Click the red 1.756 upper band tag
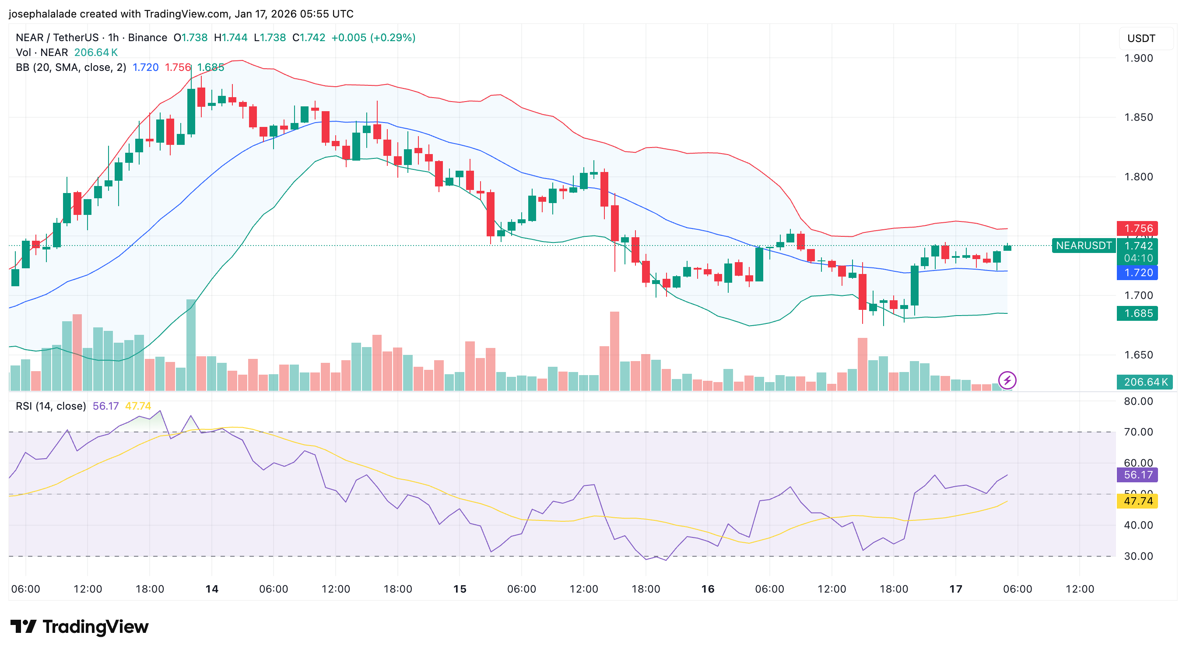 tap(1137, 228)
